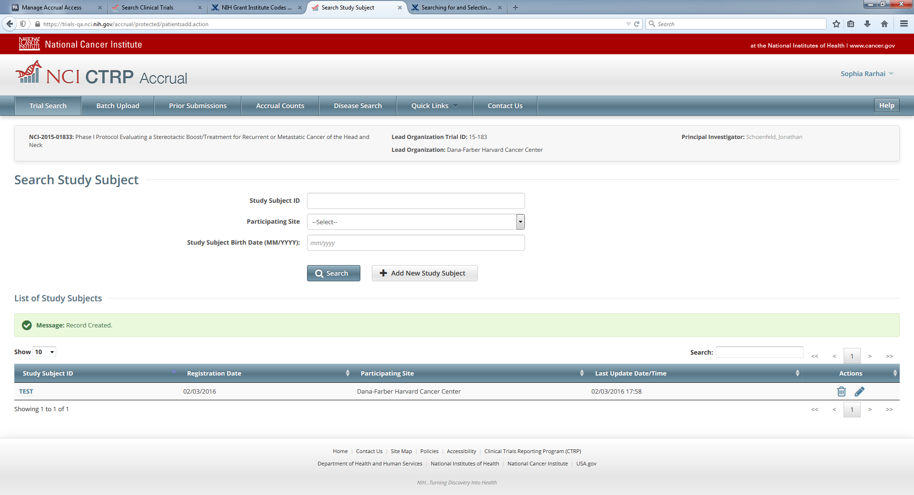Follow the Site Map footer link
This screenshot has width=914, height=495.
[401, 451]
